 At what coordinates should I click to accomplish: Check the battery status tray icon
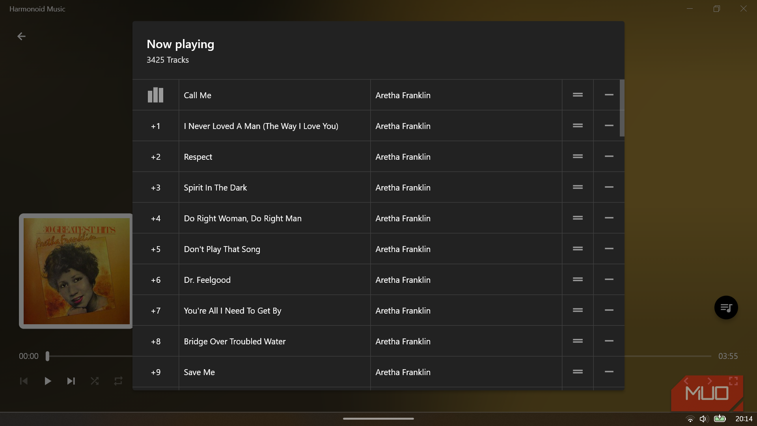point(720,419)
